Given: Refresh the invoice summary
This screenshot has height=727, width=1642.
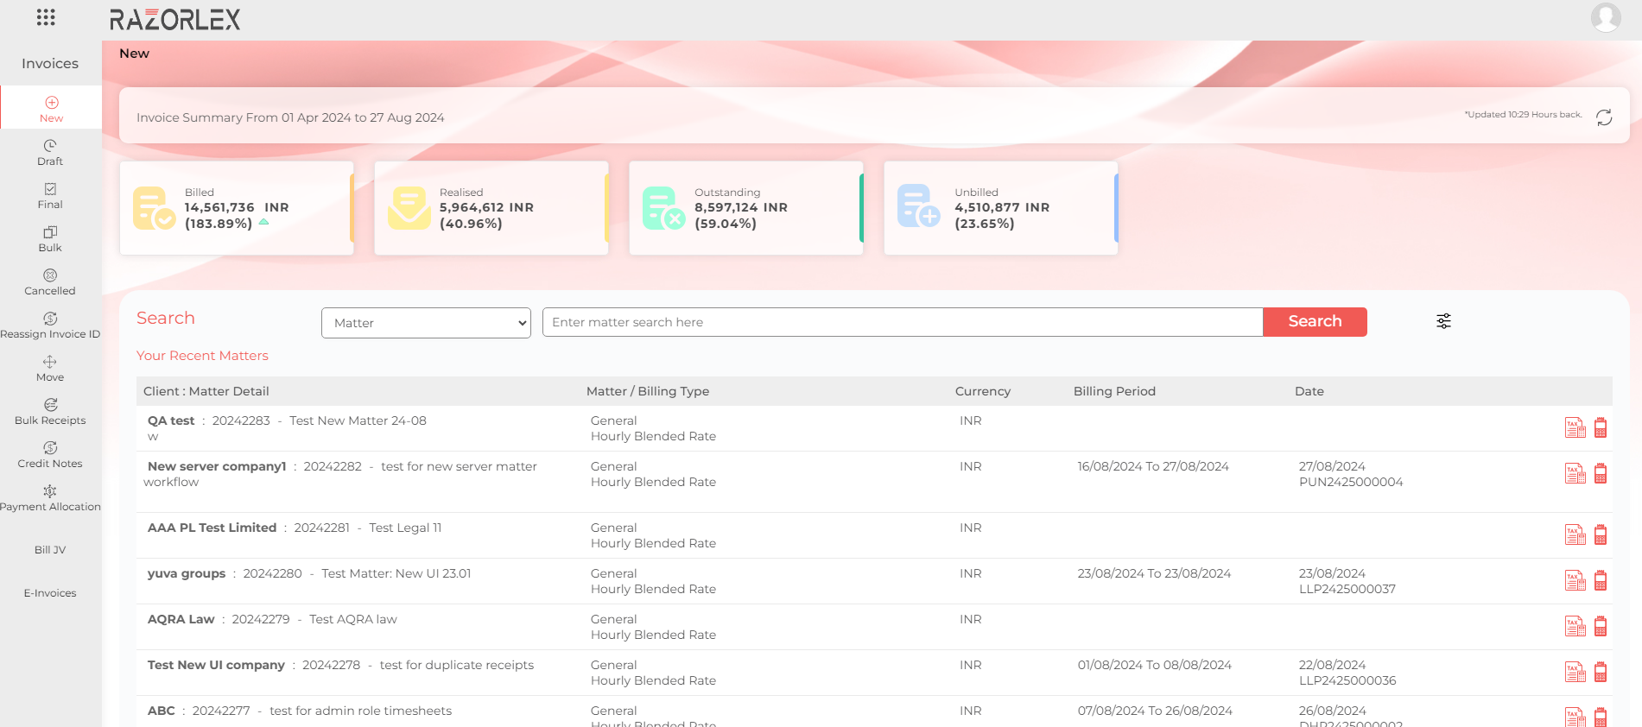Looking at the screenshot, I should [x=1604, y=117].
